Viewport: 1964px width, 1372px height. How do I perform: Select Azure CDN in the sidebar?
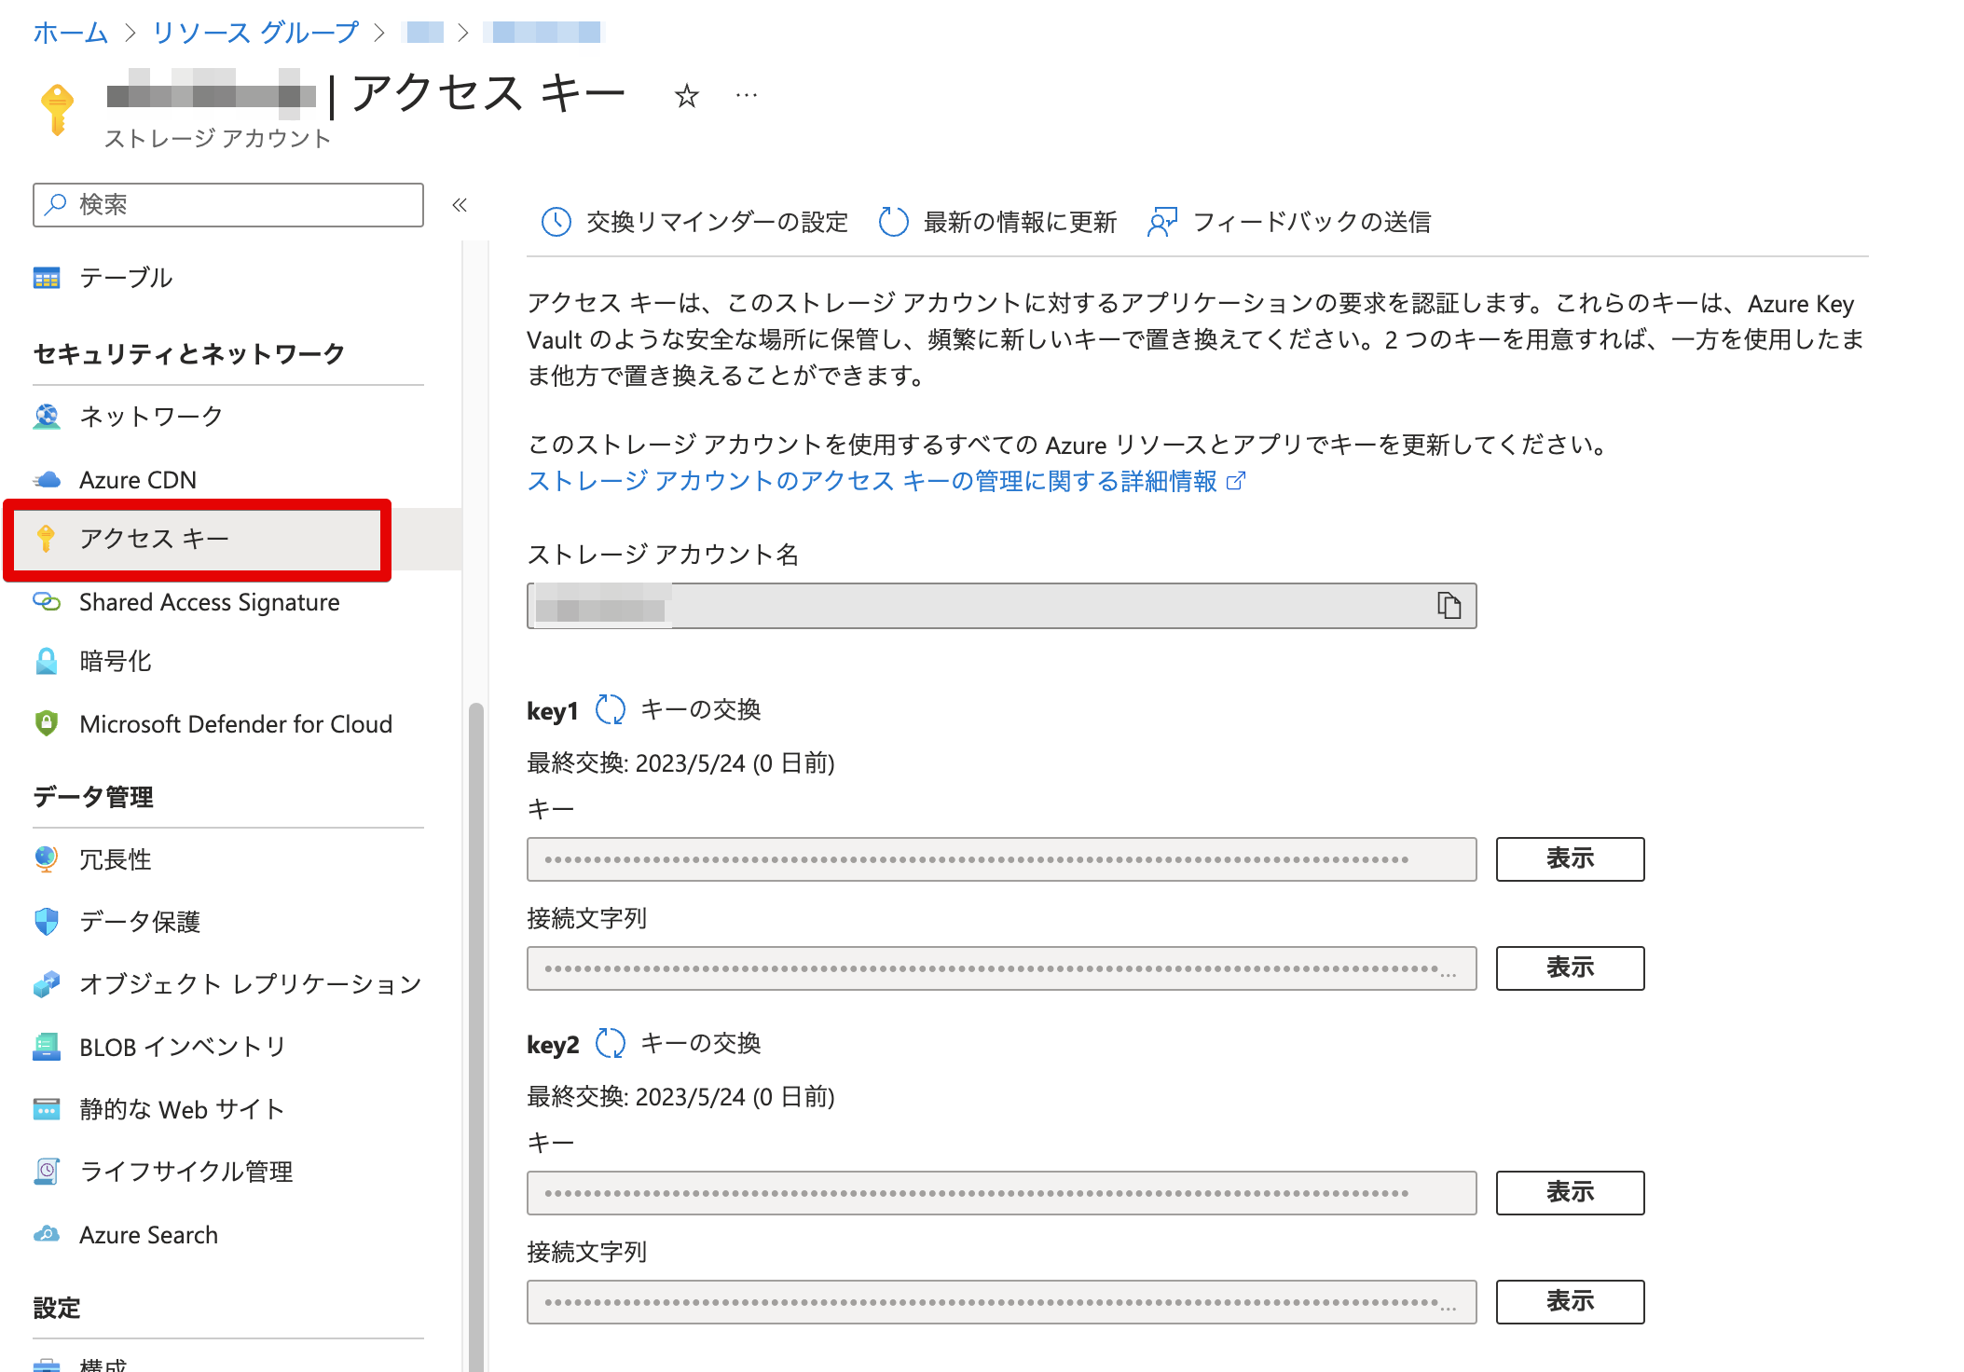pyautogui.click(x=138, y=479)
